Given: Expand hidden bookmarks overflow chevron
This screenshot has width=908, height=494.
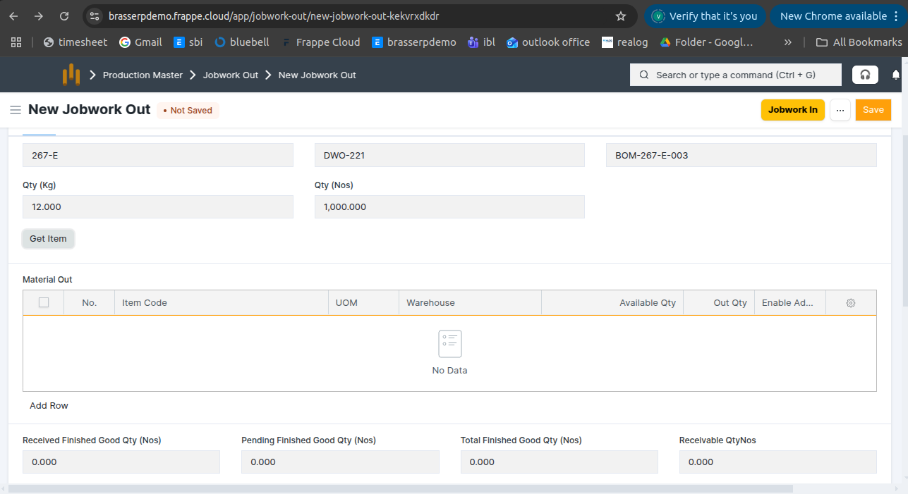Looking at the screenshot, I should [787, 42].
